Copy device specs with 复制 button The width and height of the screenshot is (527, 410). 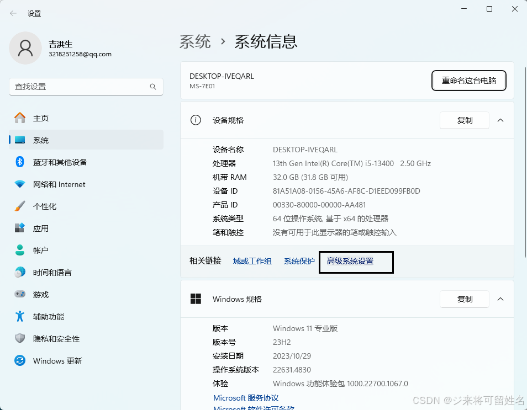(465, 120)
